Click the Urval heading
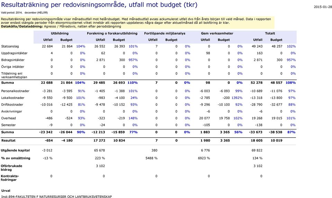 (x=6, y=191)
